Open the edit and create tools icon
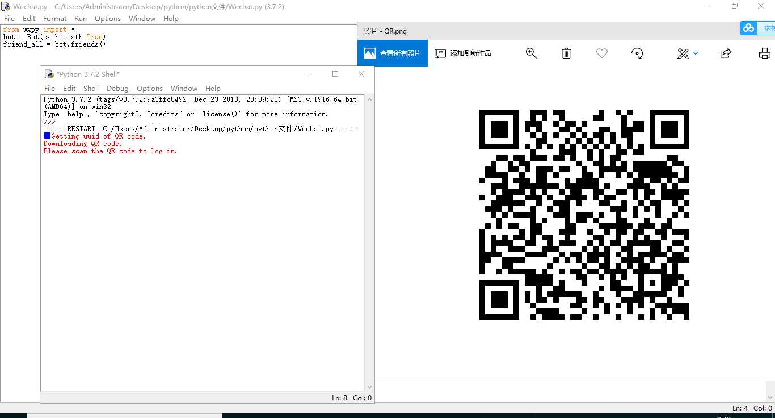The height and width of the screenshot is (418, 775). click(683, 53)
